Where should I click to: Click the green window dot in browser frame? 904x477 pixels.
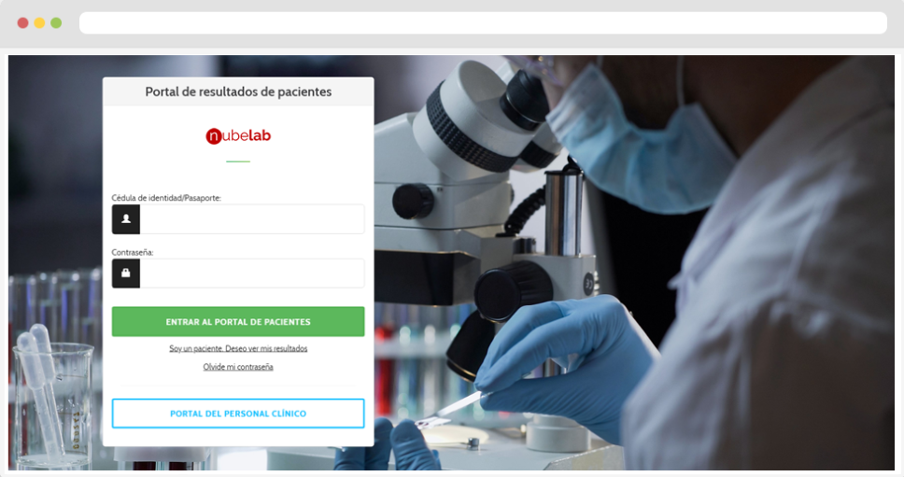[x=56, y=23]
